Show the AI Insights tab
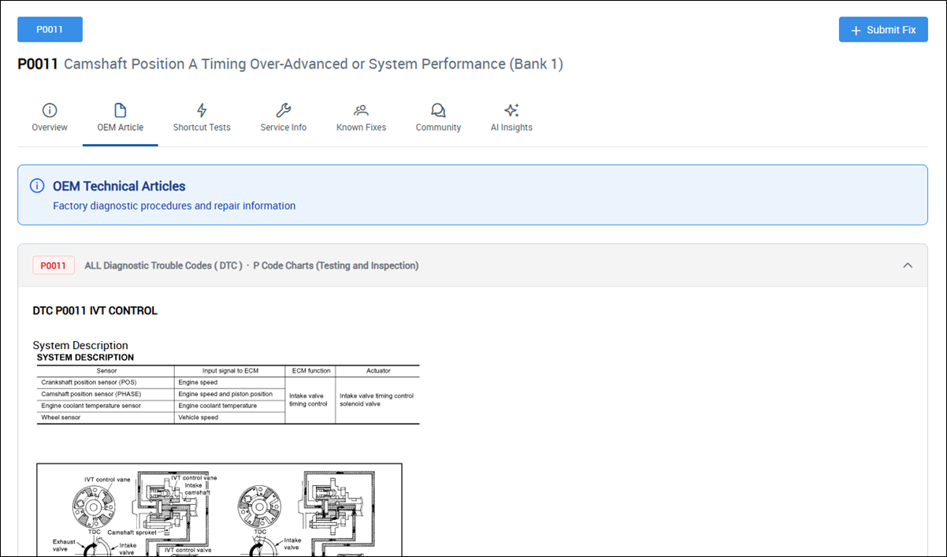 pyautogui.click(x=511, y=119)
